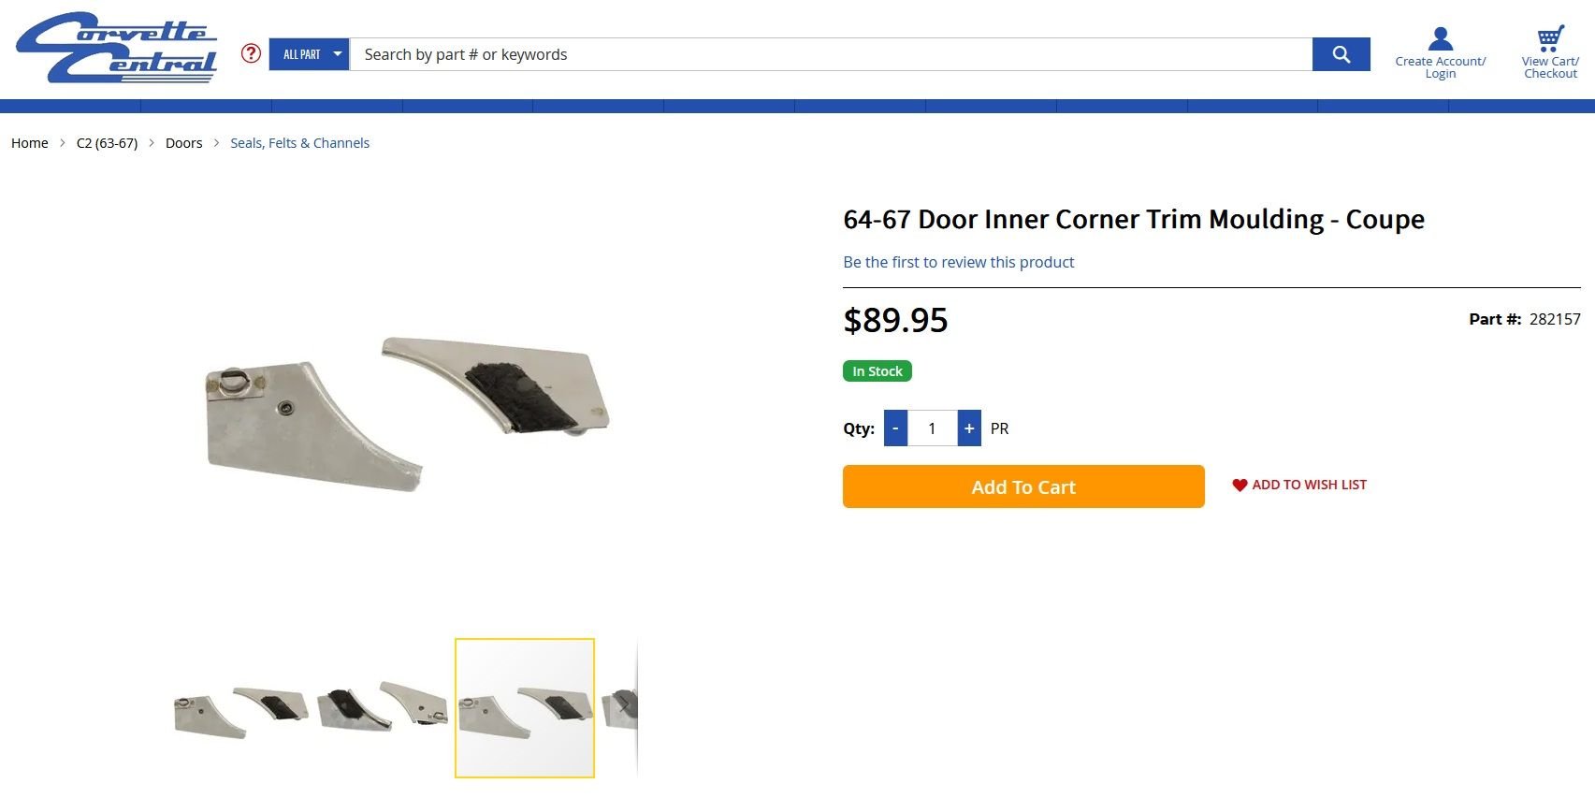
Task: Click the red help question mark icon
Action: pos(251,53)
